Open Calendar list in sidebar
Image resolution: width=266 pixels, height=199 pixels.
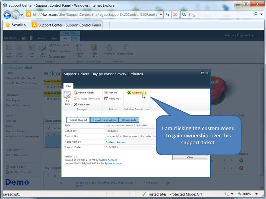pos(12,121)
